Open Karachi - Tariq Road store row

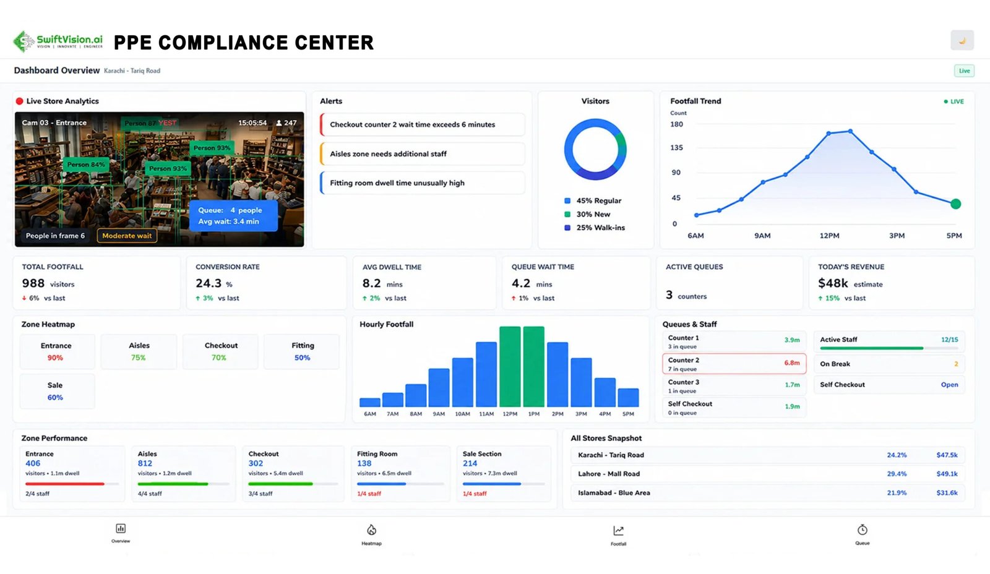[x=767, y=455]
